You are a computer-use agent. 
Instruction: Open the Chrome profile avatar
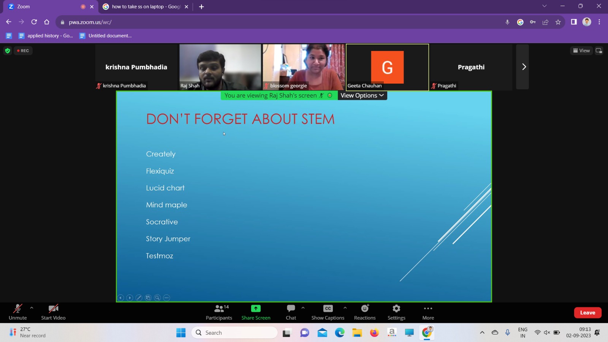click(x=587, y=22)
